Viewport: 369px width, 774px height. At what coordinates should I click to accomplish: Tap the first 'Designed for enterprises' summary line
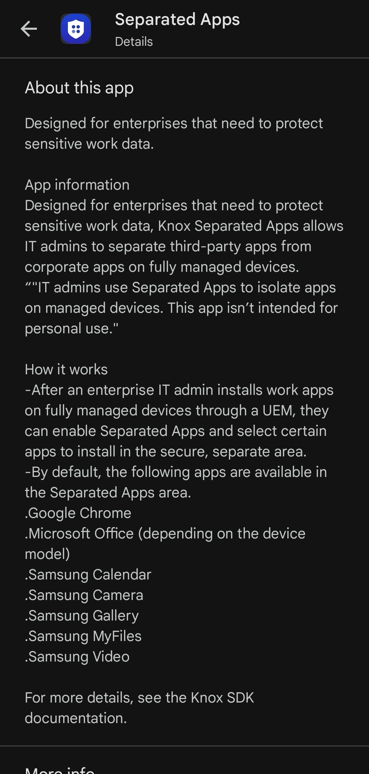(174, 134)
